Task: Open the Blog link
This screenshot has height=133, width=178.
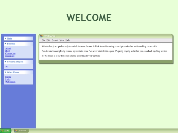Action: [x=7, y=51]
